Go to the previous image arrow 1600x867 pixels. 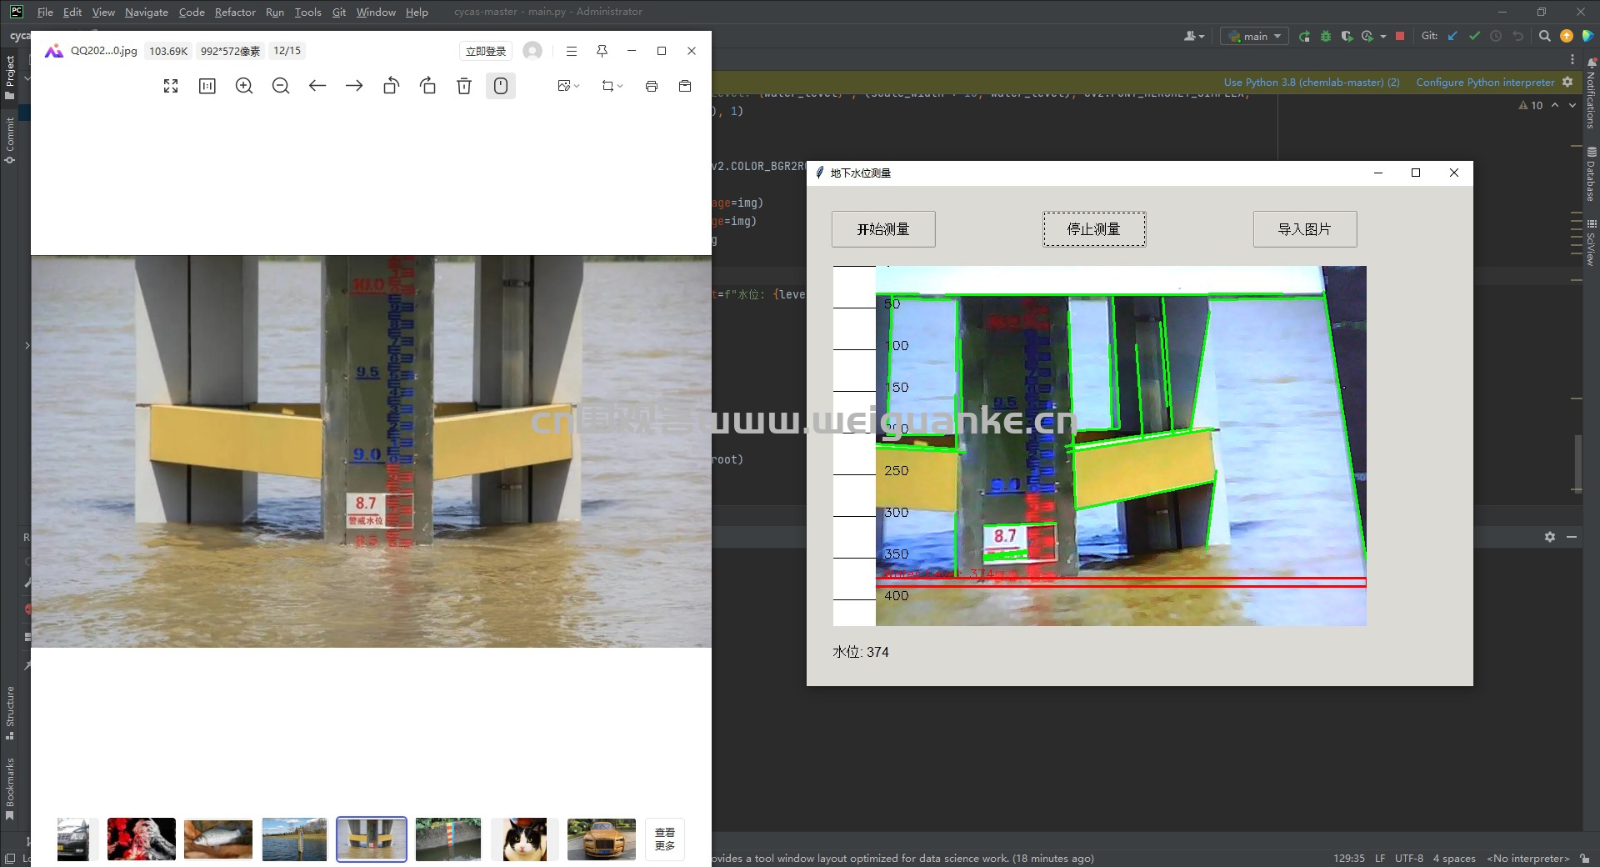pos(317,86)
